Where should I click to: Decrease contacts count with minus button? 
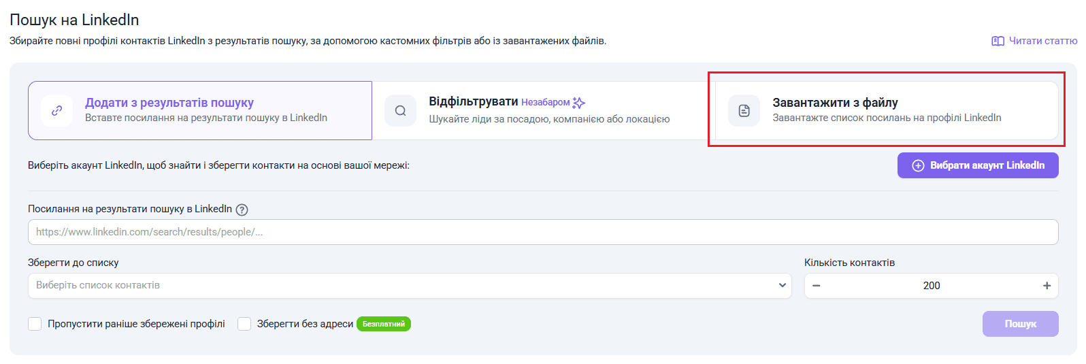[x=817, y=286]
